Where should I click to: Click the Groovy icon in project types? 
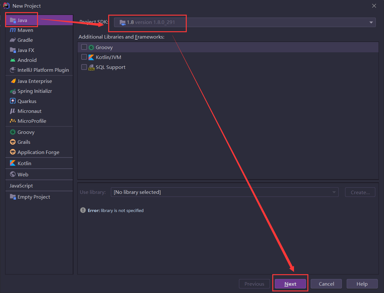coord(13,132)
